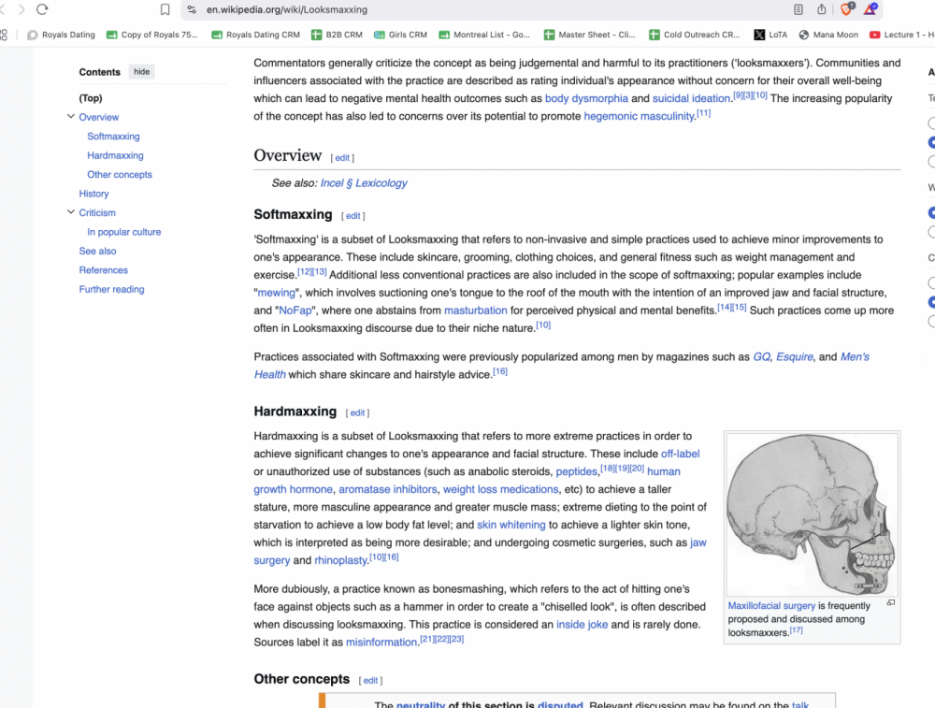Open the skin whitening link
The width and height of the screenshot is (935, 708).
coord(511,525)
